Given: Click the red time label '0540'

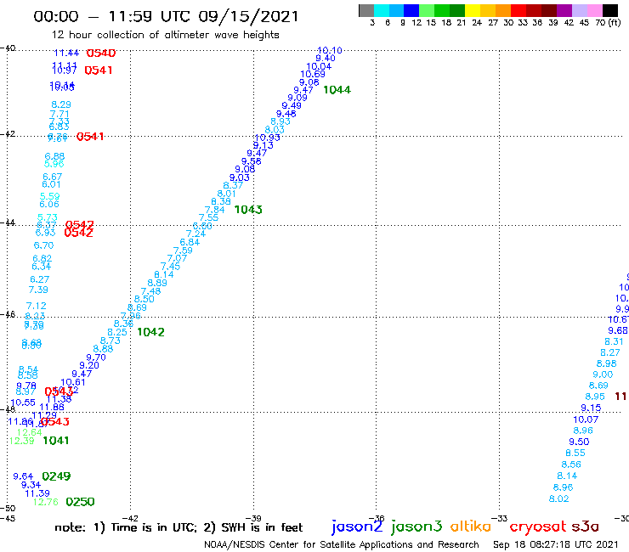Looking at the screenshot, I should (x=101, y=54).
